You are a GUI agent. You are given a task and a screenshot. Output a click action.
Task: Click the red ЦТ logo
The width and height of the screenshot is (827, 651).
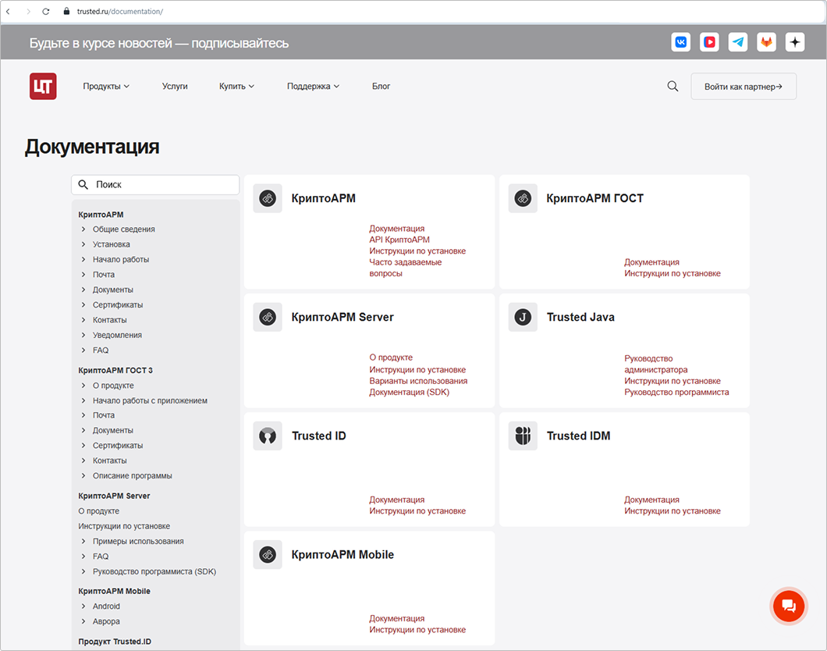point(43,86)
